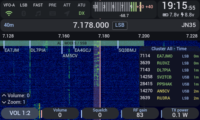Select cluster spot SV2TCB on 14258
This screenshot has width=200, height=120.
click(169, 77)
